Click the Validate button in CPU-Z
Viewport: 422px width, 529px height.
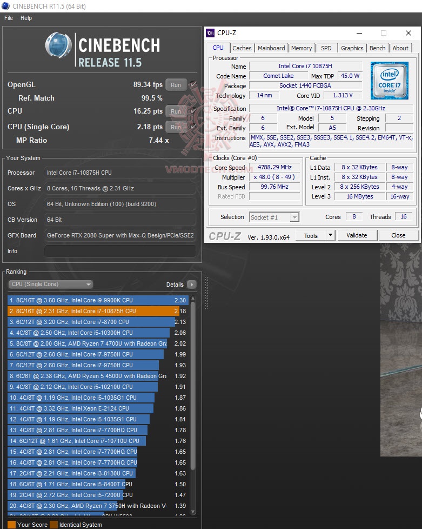(x=357, y=235)
